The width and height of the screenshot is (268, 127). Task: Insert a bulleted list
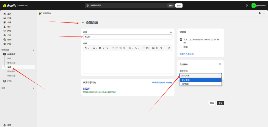pyautogui.click(x=113, y=48)
